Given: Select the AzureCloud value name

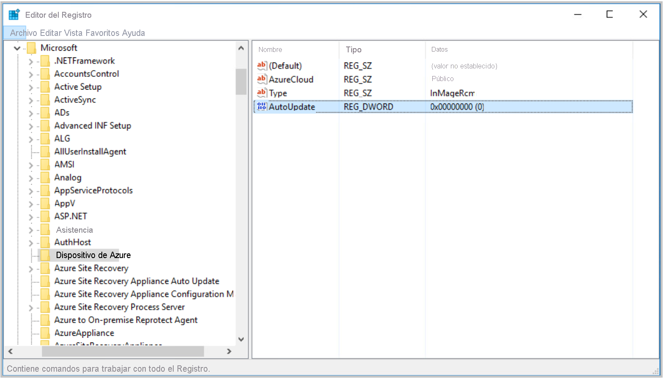Looking at the screenshot, I should (291, 79).
